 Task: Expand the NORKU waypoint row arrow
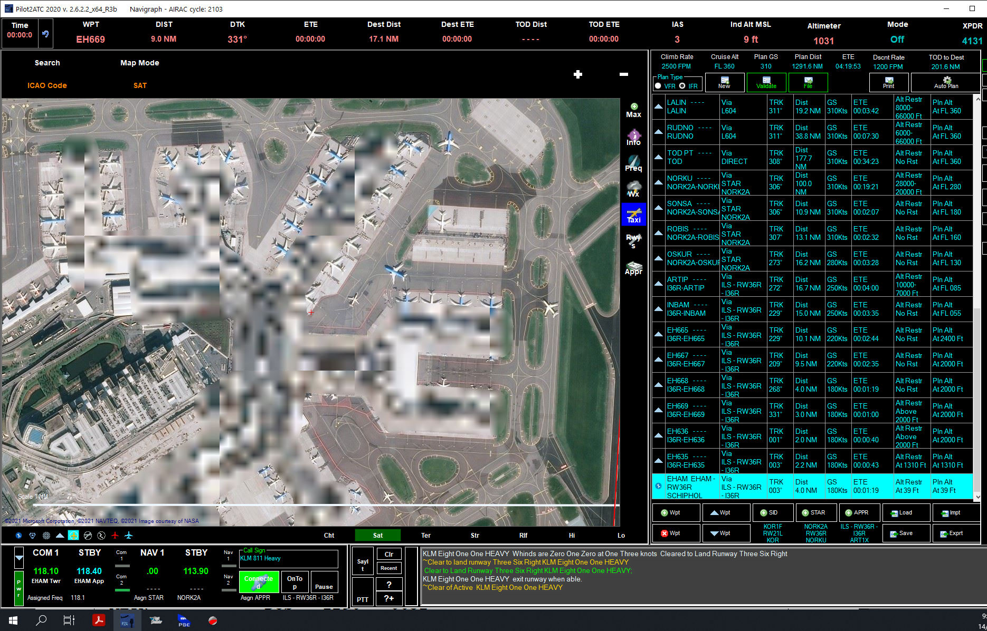[x=658, y=182]
